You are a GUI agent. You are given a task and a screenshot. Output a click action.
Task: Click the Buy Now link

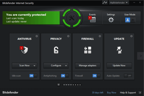pyautogui.click(x=112, y=93)
